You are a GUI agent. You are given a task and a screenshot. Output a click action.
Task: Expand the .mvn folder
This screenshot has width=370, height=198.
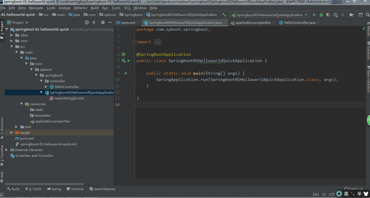(x=11, y=41)
